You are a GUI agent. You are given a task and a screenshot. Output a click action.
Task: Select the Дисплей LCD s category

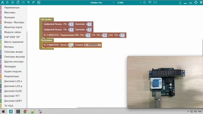pyautogui.click(x=13, y=81)
